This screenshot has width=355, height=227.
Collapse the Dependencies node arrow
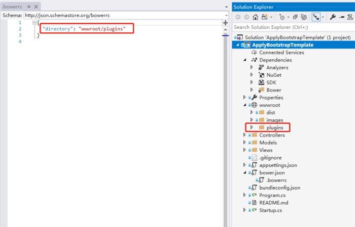(245, 60)
